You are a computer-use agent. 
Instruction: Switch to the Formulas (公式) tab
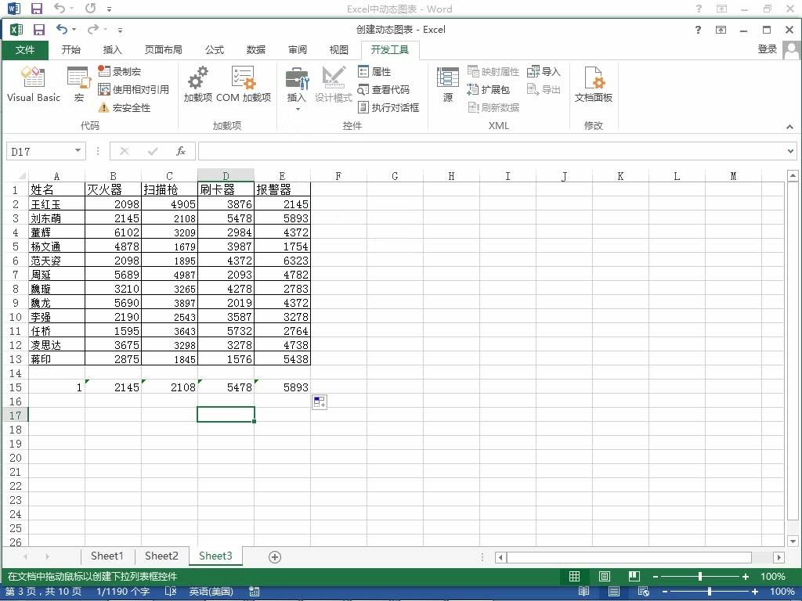click(x=215, y=49)
